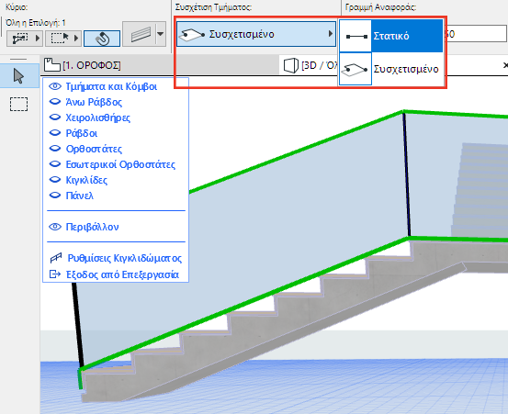The width and height of the screenshot is (508, 414).
Task: Toggle visibility of Τμήματα και Κόμβοι
Action: coord(55,86)
